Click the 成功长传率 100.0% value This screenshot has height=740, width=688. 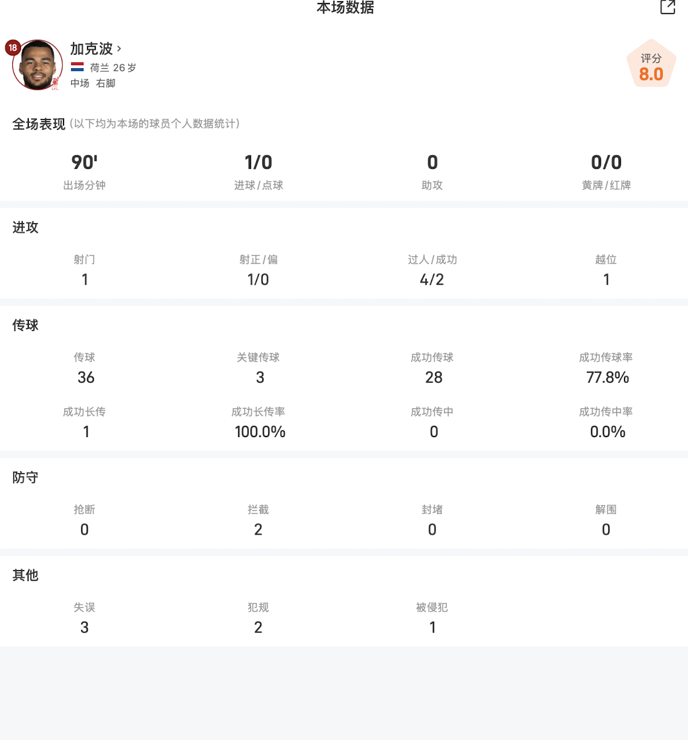click(x=259, y=432)
